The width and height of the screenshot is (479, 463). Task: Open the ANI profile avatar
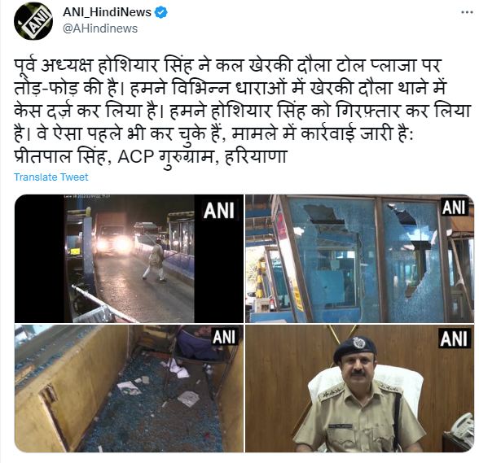33,20
